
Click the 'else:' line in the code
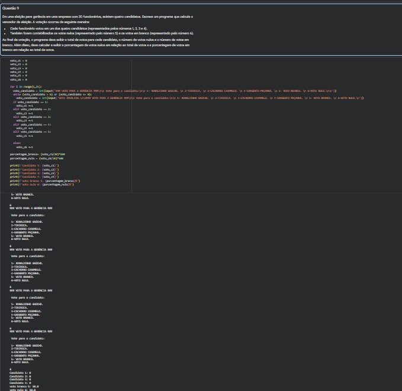(x=17, y=143)
